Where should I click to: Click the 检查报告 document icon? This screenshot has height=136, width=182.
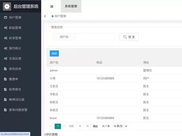(x=5, y=89)
